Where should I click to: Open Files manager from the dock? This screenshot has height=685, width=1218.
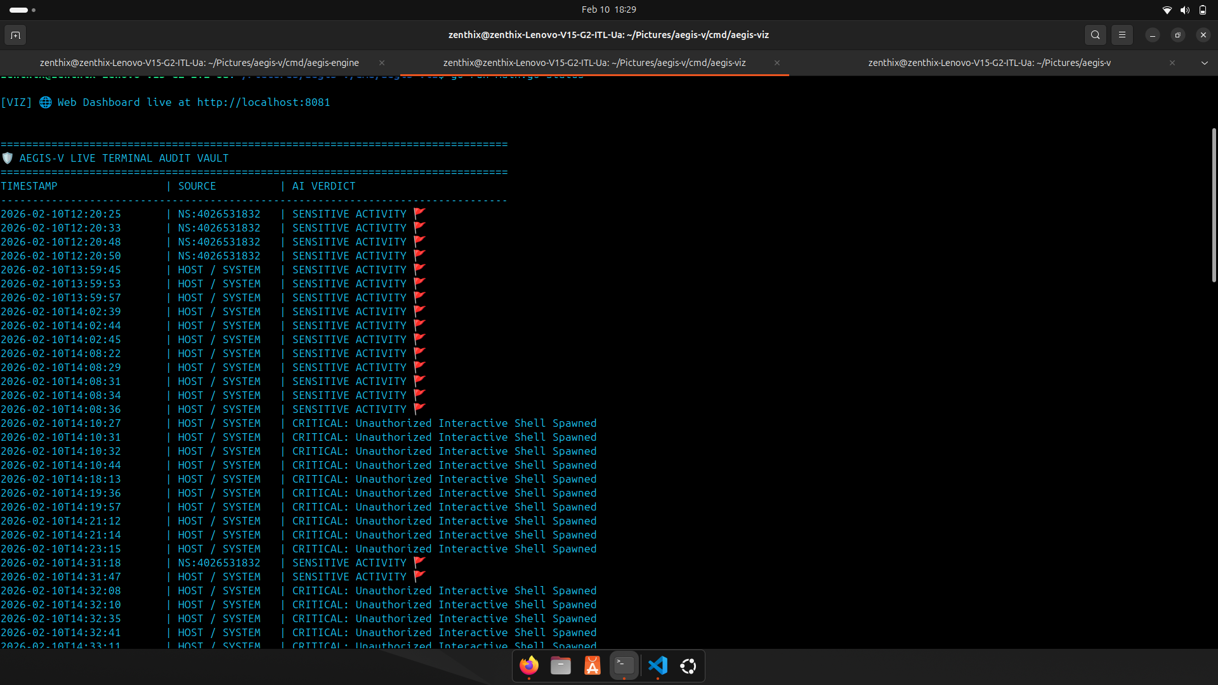tap(561, 665)
